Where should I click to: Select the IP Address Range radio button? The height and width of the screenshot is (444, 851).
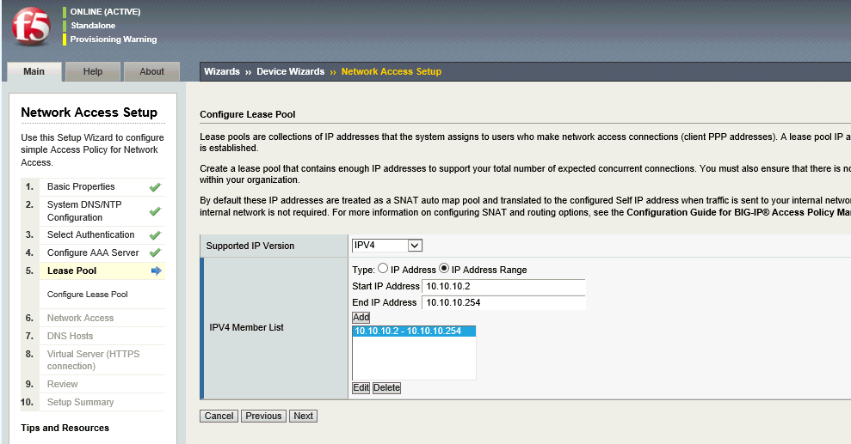pyautogui.click(x=444, y=269)
